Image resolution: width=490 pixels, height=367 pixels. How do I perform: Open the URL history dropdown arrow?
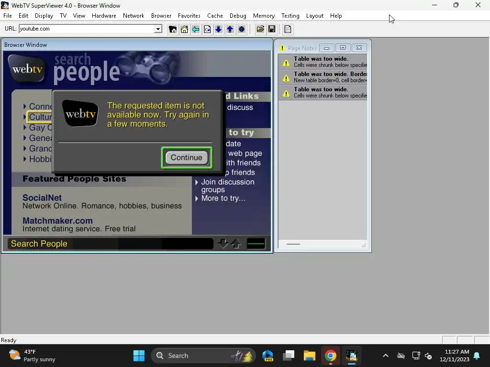click(x=158, y=29)
